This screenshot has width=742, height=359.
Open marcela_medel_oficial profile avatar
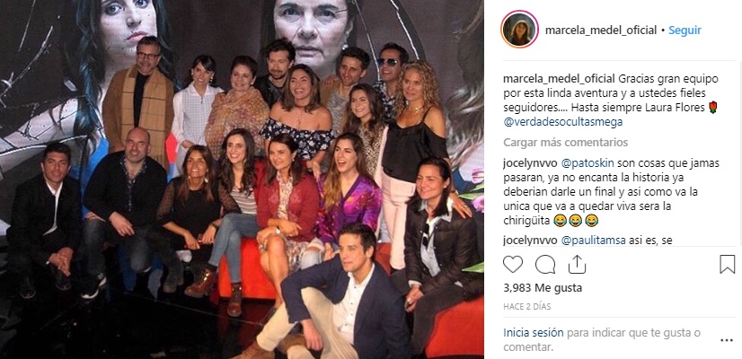click(519, 30)
